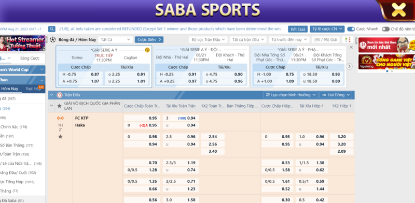Open the Tỷ lệ cược CN odds dropdown

[x=327, y=29]
